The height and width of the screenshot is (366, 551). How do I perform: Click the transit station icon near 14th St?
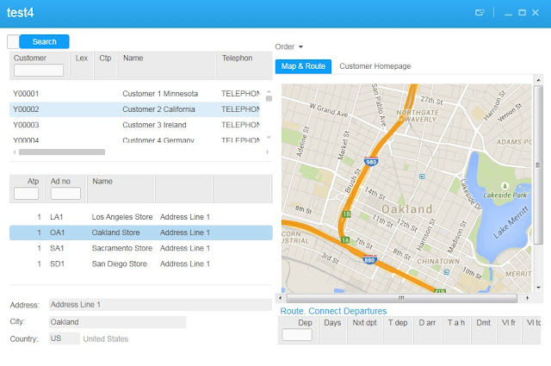click(422, 177)
